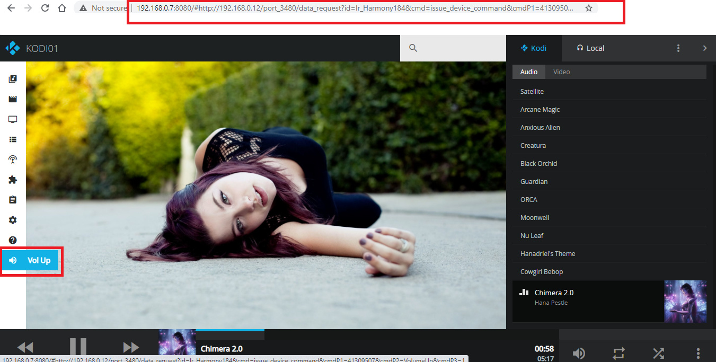Open the Browser list sidebar icon
This screenshot has width=716, height=362.
click(13, 139)
